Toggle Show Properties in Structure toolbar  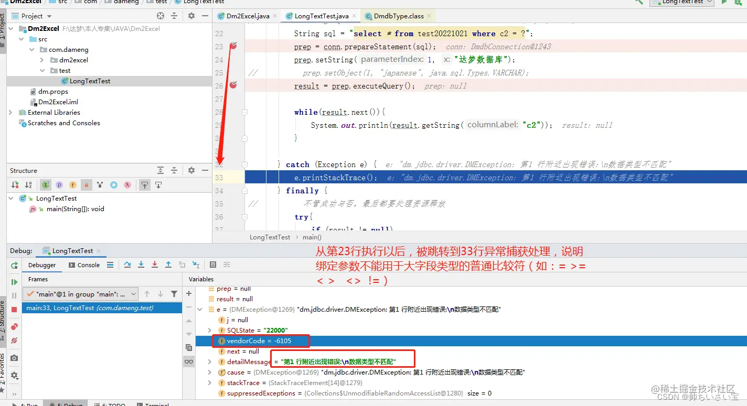[x=59, y=185]
